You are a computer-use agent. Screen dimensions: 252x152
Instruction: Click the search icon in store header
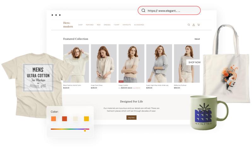pyautogui.click(x=189, y=25)
